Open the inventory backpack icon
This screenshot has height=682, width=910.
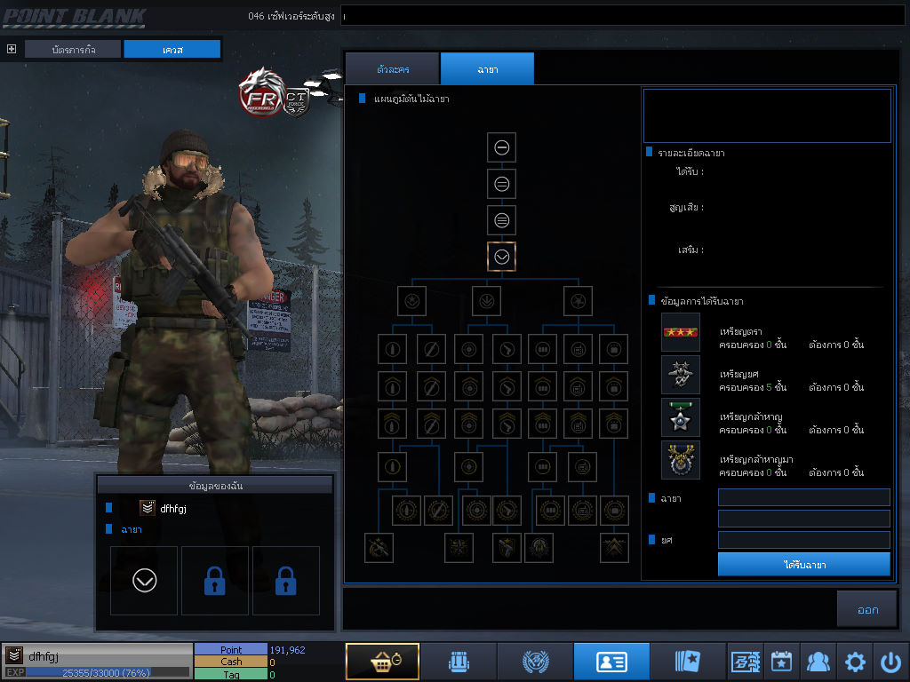pyautogui.click(x=458, y=662)
